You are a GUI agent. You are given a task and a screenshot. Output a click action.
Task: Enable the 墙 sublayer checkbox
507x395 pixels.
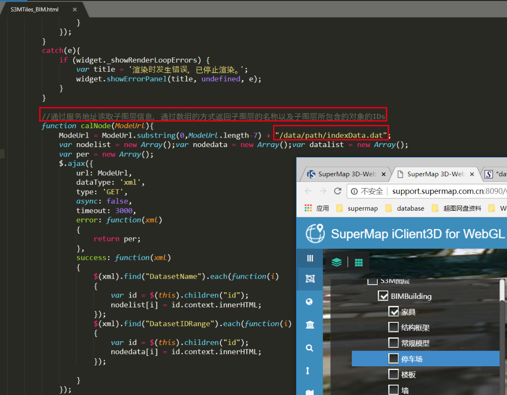click(x=393, y=389)
